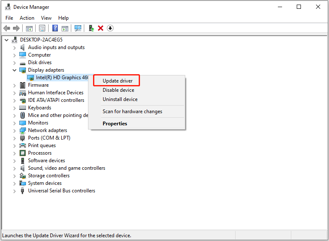The image size is (329, 241).
Task: Click the Keyboards category icon
Action: [x=23, y=108]
